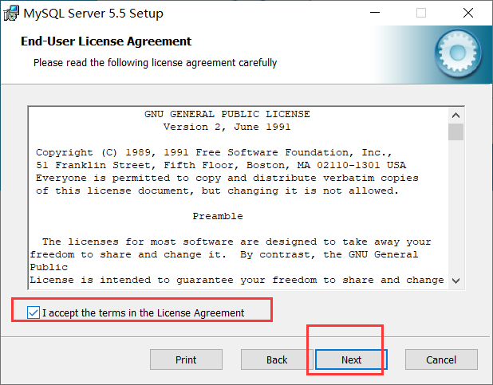Click the "I accept the terms" label text
The width and height of the screenshot is (493, 385).
[x=144, y=312]
